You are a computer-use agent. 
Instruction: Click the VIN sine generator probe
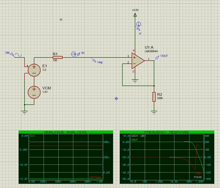point(16,55)
